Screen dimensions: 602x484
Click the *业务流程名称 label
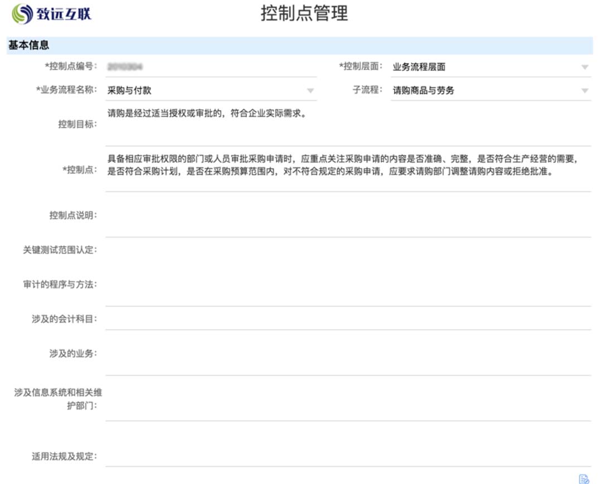click(67, 90)
